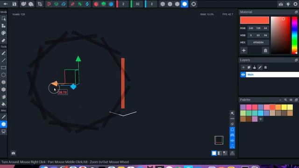
Task: Switch to checkered view button
Action: click(x=225, y=153)
